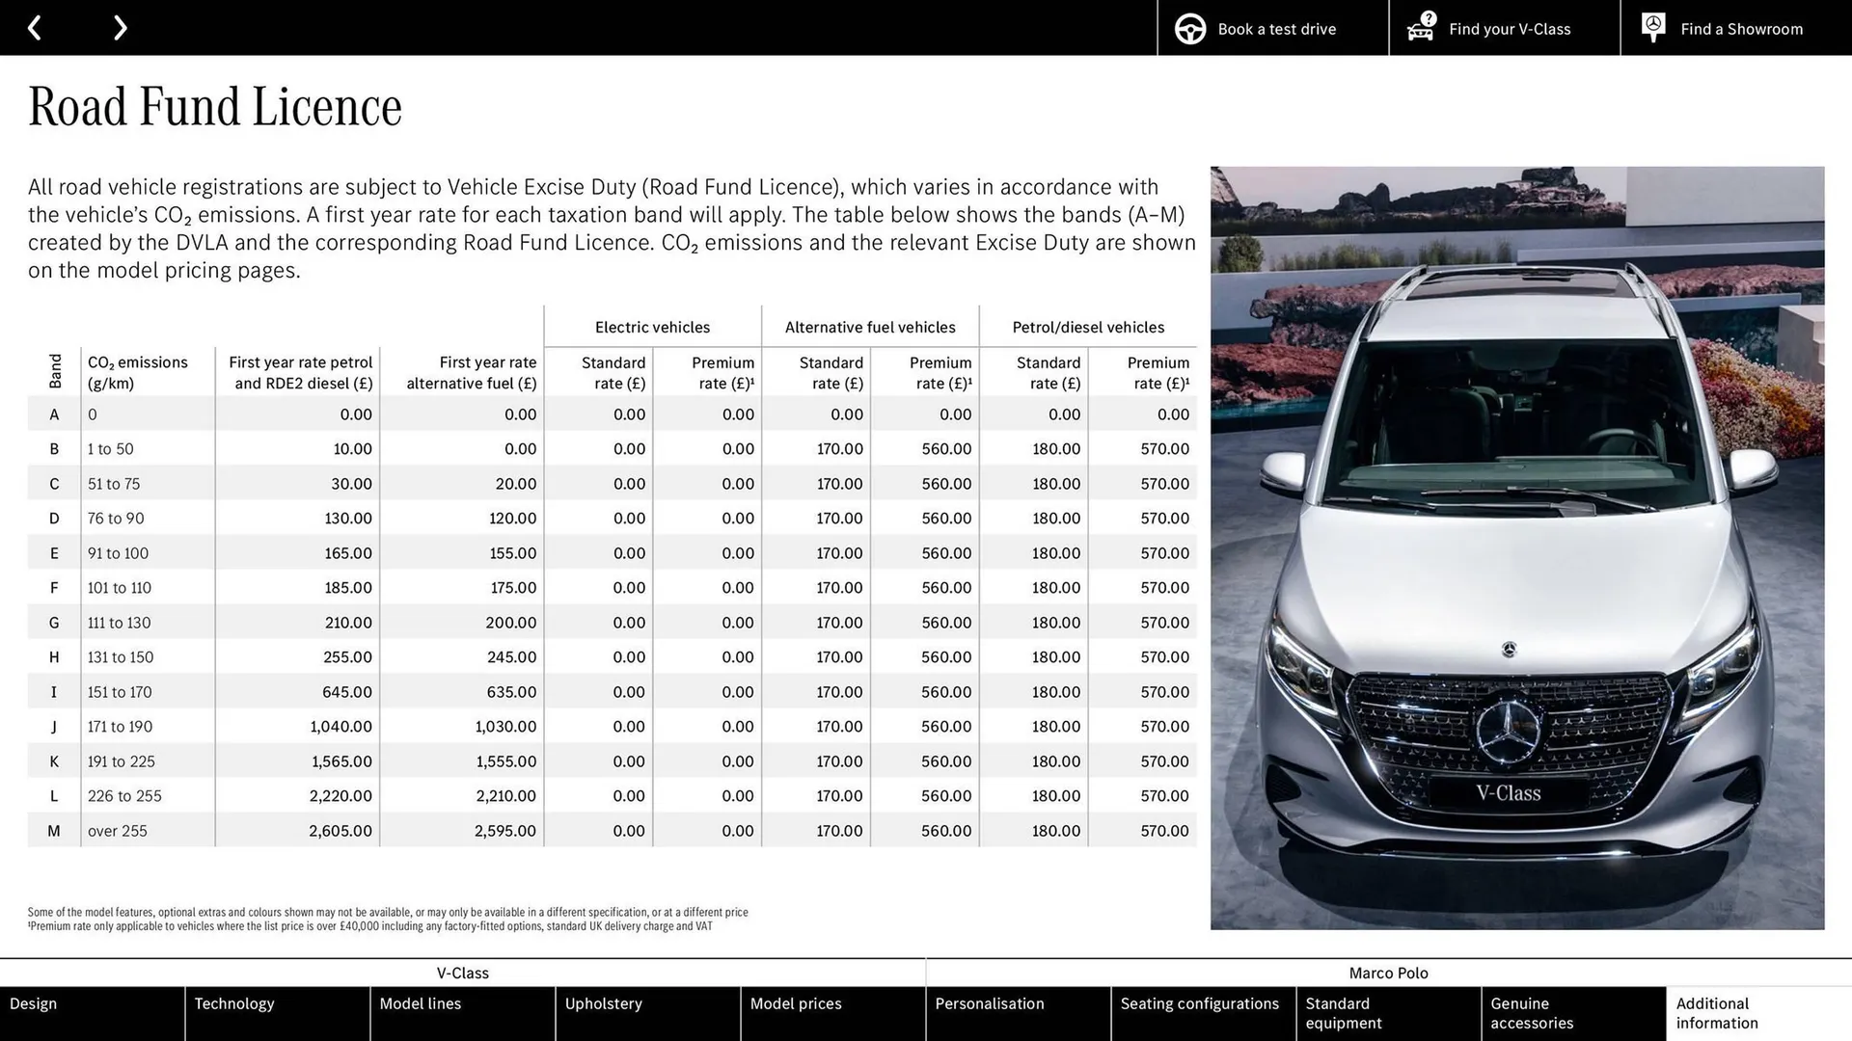This screenshot has width=1852, height=1041.
Task: Open Find a Showroom
Action: click(1741, 28)
